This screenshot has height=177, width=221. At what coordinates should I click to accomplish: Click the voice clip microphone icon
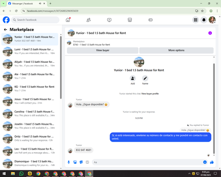click(x=69, y=162)
